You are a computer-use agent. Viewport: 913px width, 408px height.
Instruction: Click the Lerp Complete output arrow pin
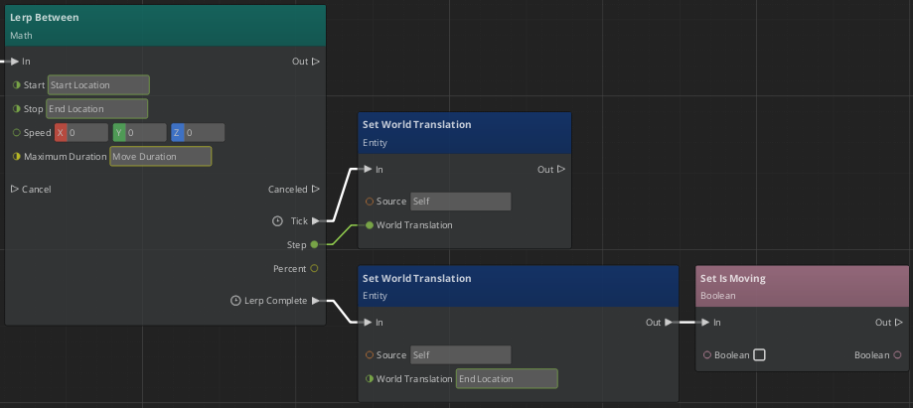(316, 300)
